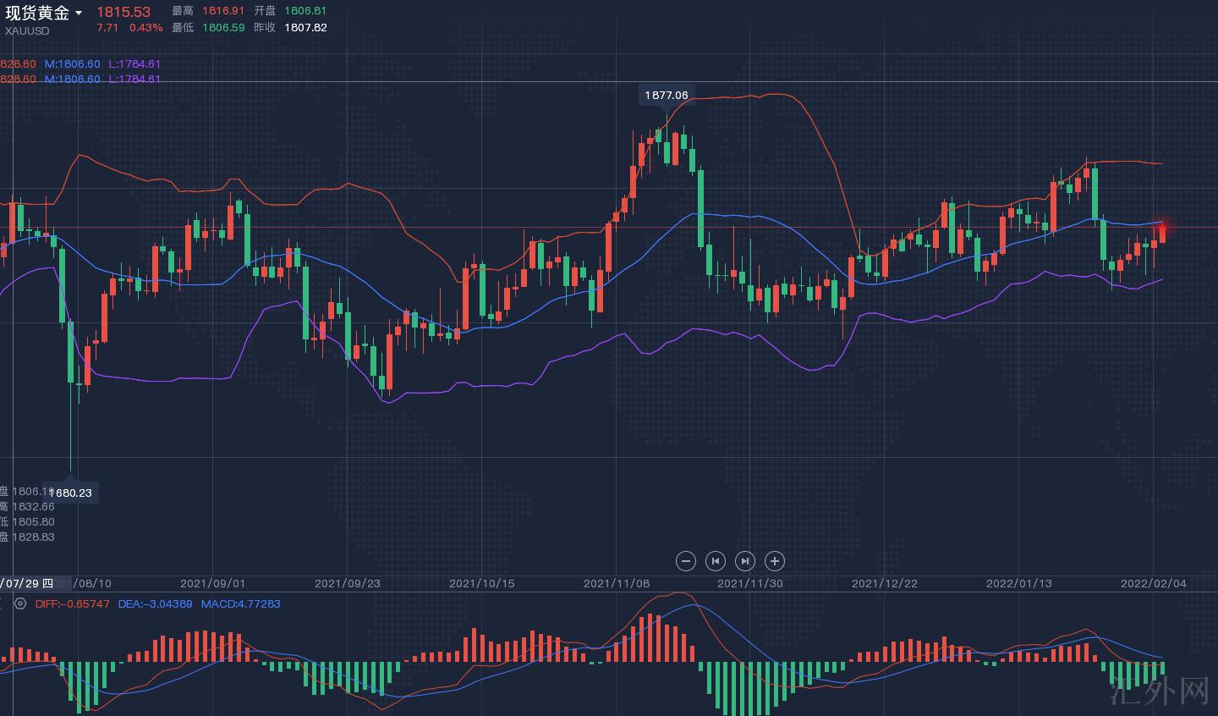Click the XAUUSD symbol code
Image resolution: width=1218 pixels, height=716 pixels.
(x=27, y=30)
